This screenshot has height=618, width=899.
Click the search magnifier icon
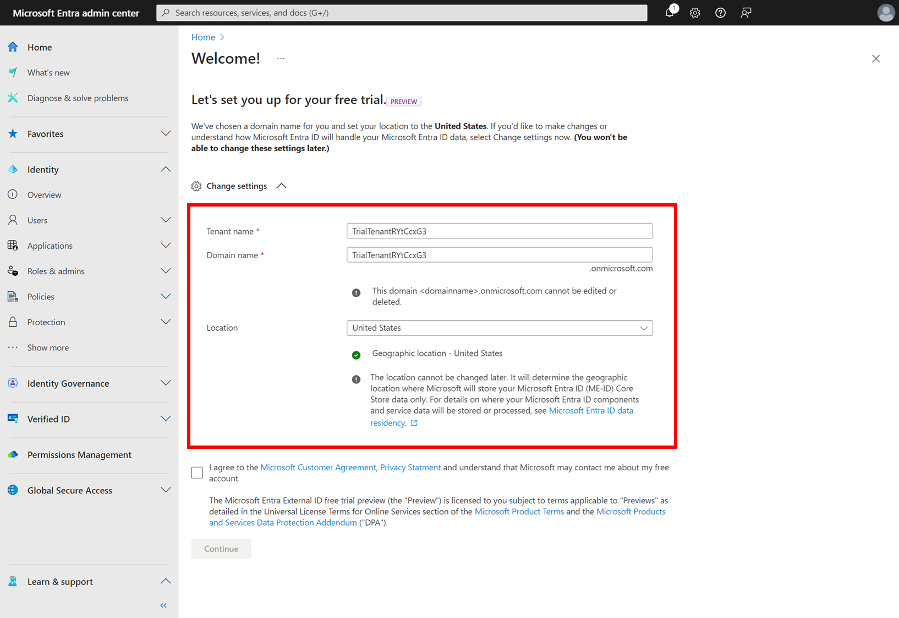click(166, 13)
